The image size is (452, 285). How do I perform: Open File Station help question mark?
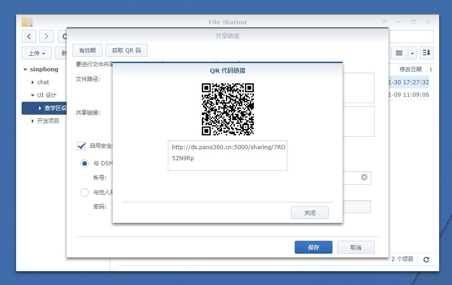[384, 22]
